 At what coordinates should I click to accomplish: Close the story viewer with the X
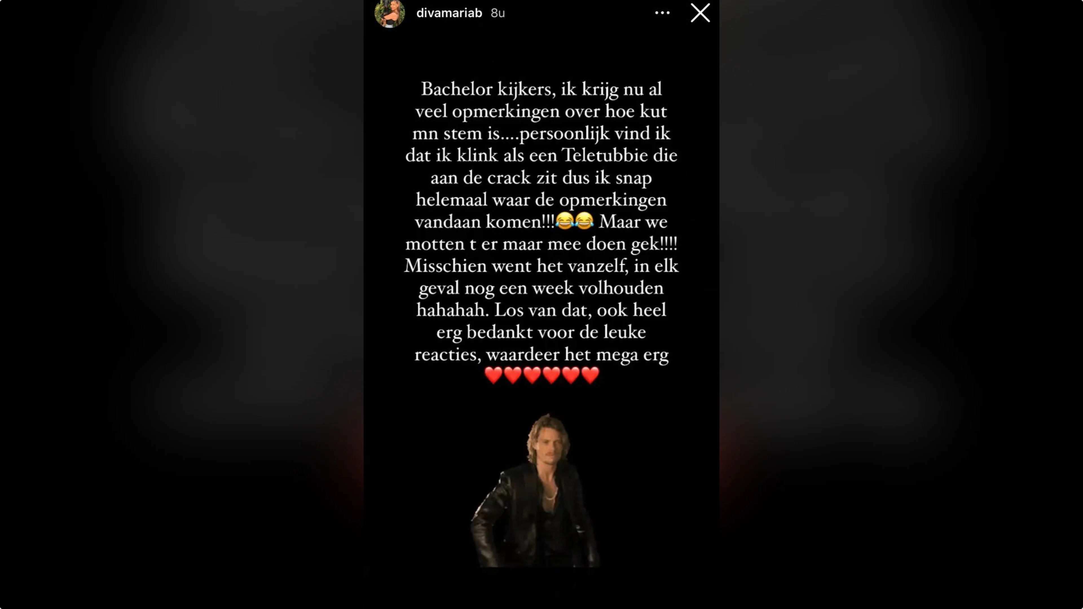pos(700,13)
